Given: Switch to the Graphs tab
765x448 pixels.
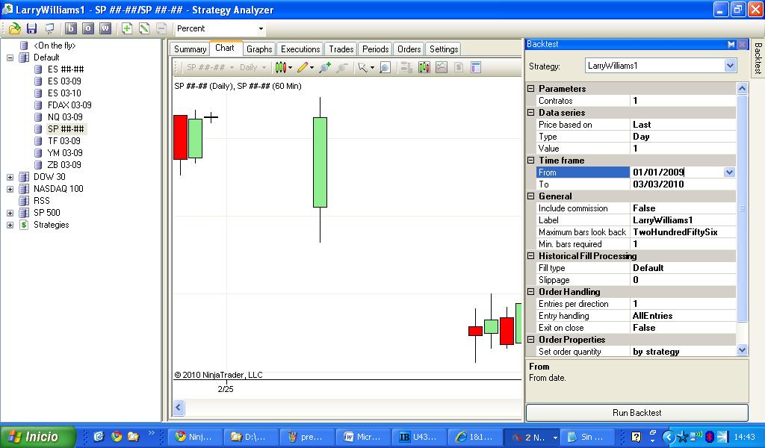Looking at the screenshot, I should [259, 49].
